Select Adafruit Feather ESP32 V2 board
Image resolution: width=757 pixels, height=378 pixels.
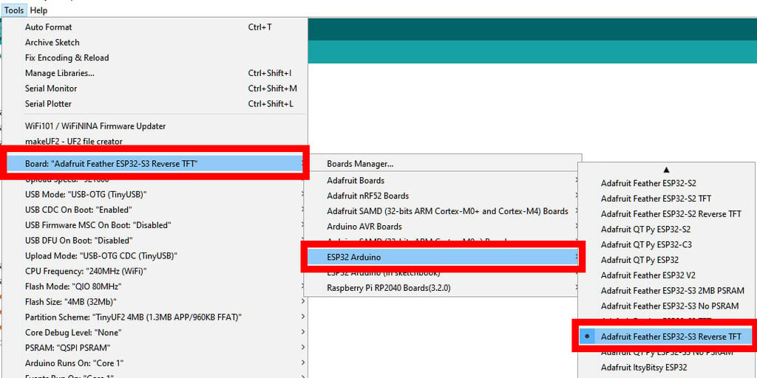pyautogui.click(x=666, y=275)
